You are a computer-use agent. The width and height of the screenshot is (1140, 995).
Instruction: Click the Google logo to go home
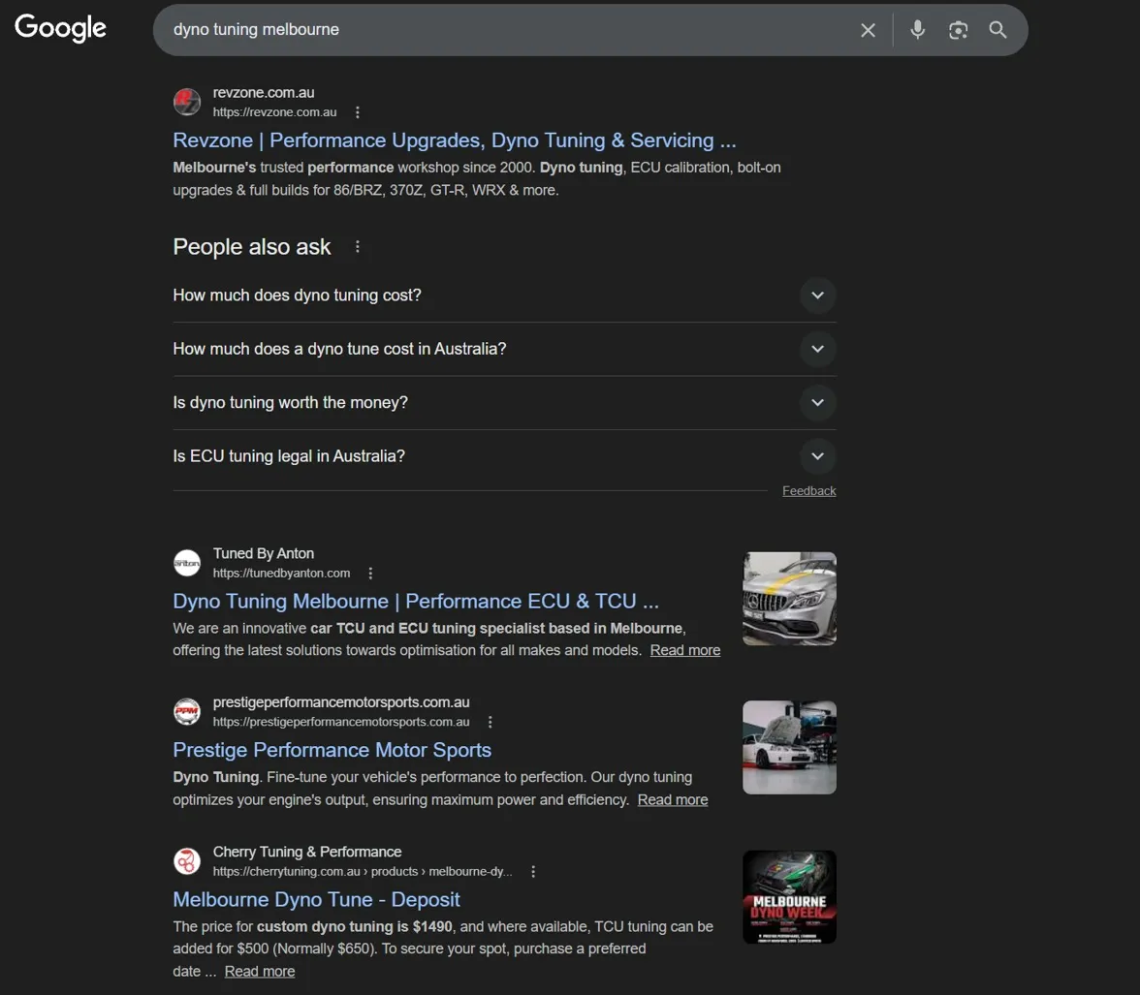(x=59, y=28)
